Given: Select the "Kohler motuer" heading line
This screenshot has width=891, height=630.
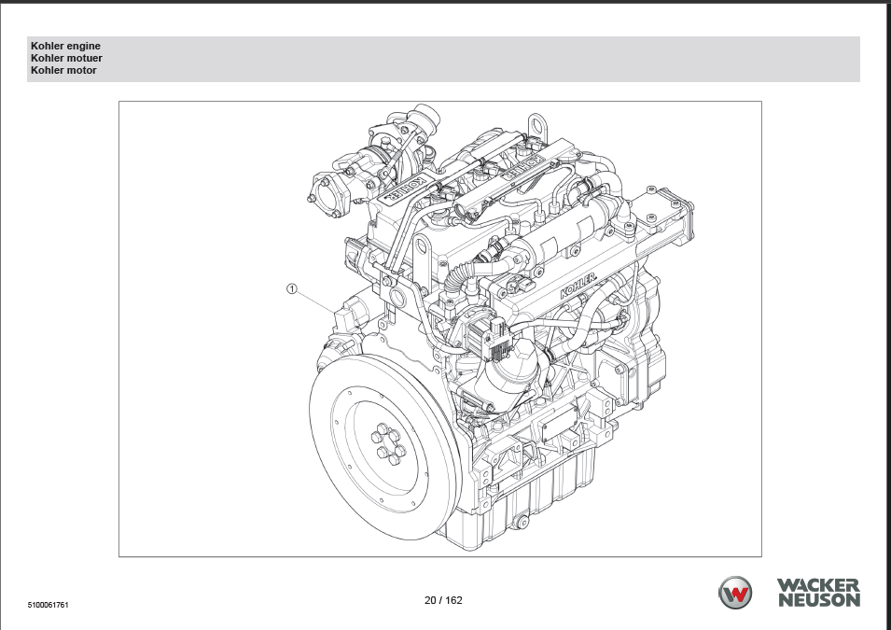Looking at the screenshot, I should (64, 58).
